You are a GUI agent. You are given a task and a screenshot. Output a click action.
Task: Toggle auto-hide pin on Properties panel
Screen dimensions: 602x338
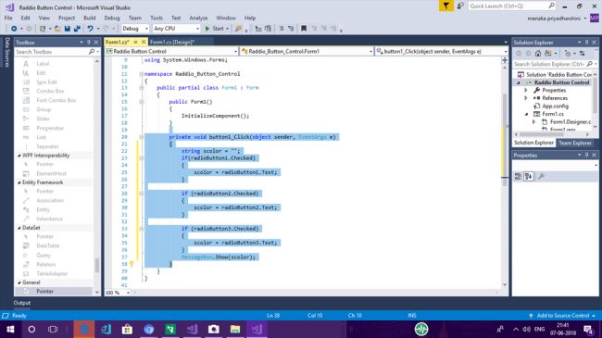(587, 156)
